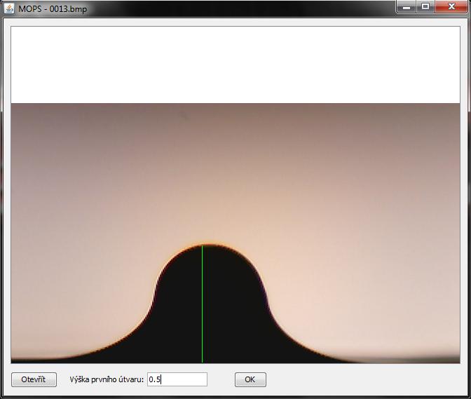
Task: Click the Výška prvního útvaru label
Action: click(x=107, y=379)
